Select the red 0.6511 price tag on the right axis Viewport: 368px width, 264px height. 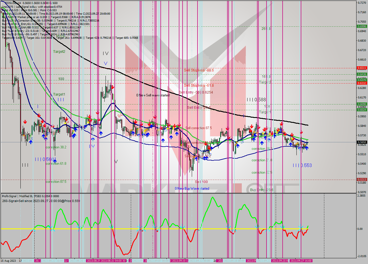pyautogui.click(x=361, y=68)
